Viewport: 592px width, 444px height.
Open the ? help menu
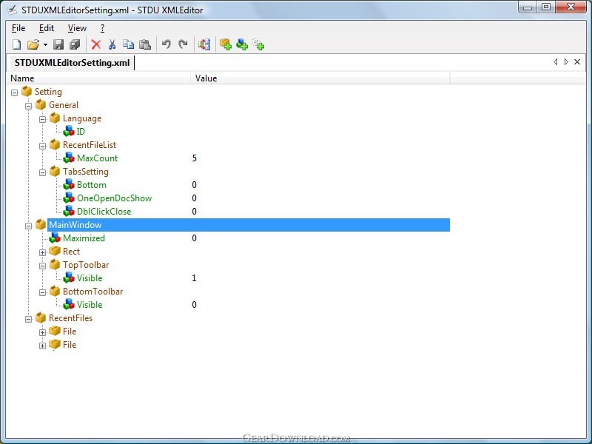click(102, 28)
